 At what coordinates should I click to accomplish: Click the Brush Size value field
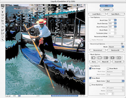tap(111, 20)
